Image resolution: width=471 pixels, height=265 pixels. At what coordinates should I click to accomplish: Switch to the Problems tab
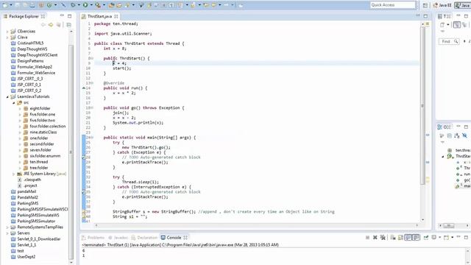[93, 238]
